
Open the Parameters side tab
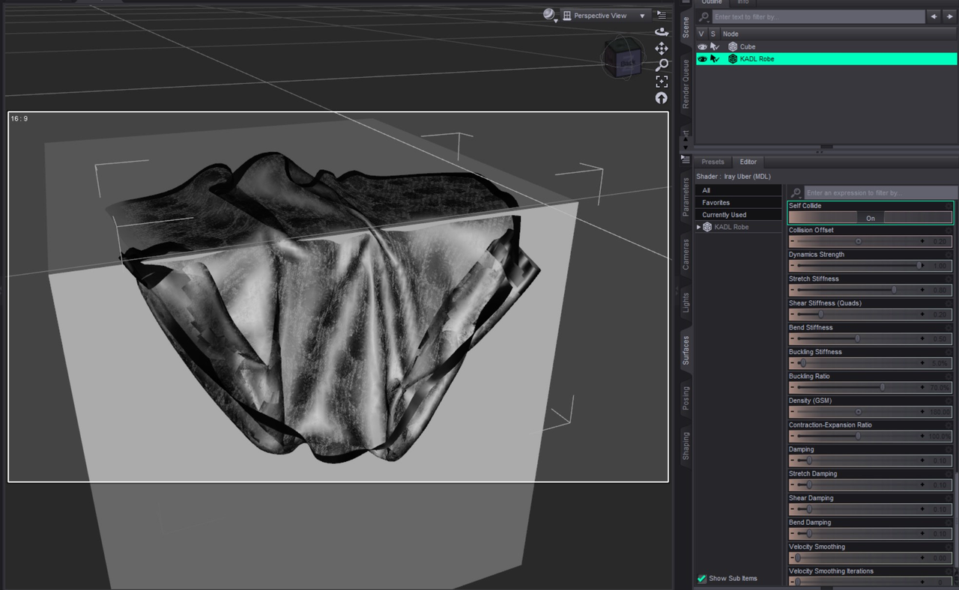[x=686, y=197]
